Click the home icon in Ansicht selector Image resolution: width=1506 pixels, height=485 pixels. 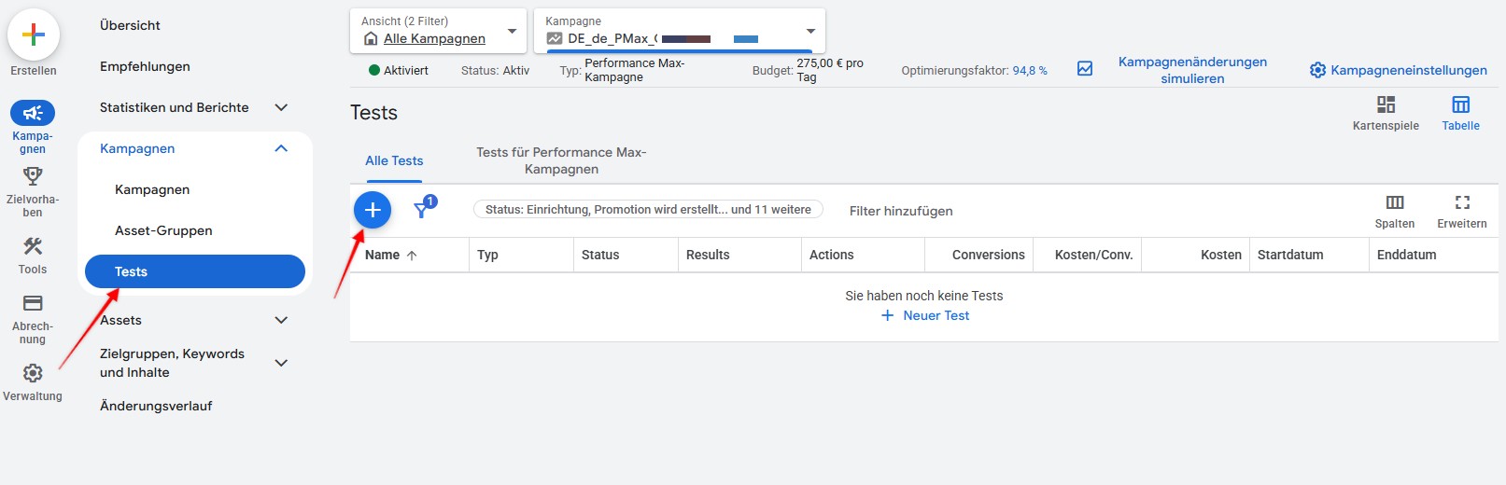[x=371, y=38]
